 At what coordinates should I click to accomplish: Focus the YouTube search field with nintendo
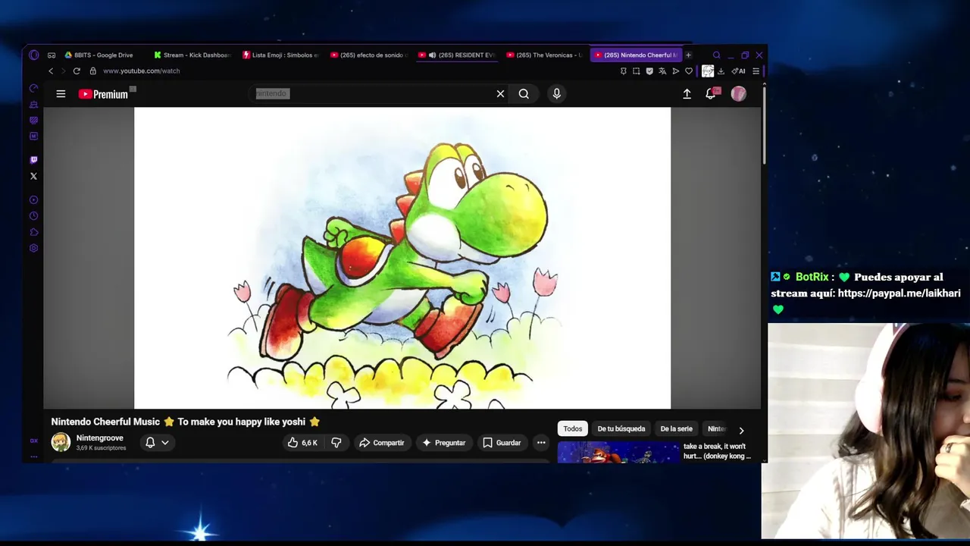pos(371,94)
